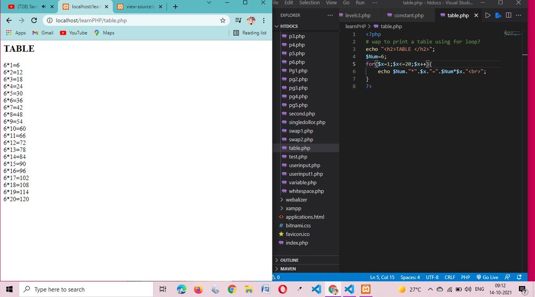Mute the YouTube tab speaker icon
This screenshot has height=297, width=535.
[44, 7]
